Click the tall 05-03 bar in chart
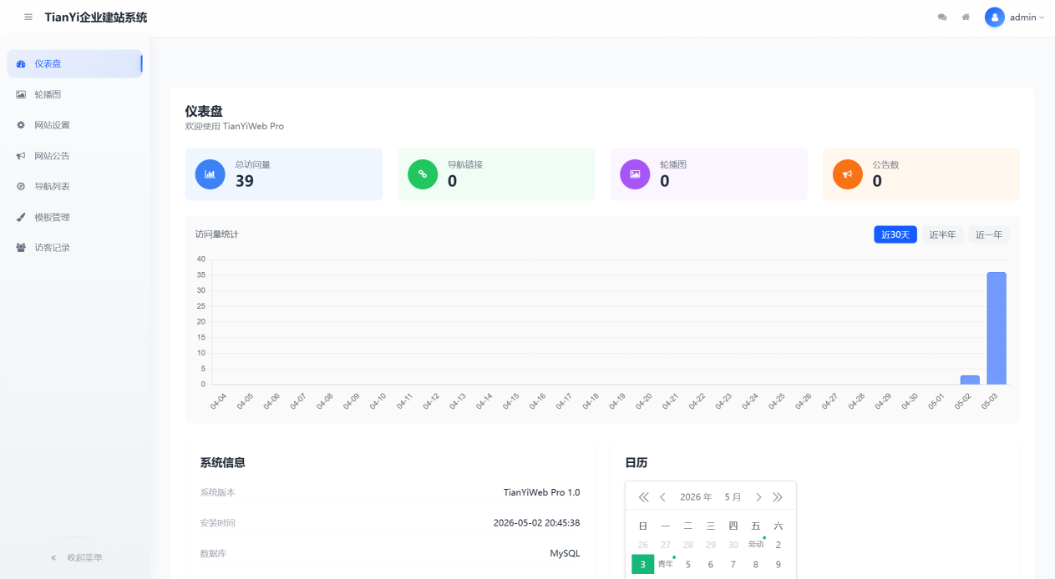Image resolution: width=1055 pixels, height=579 pixels. coord(997,328)
